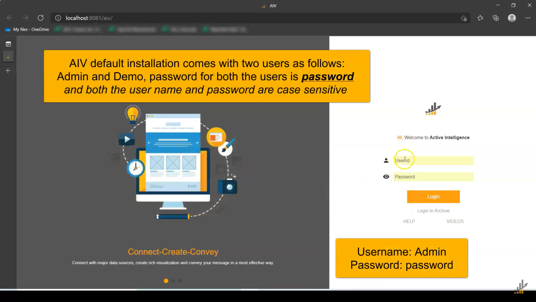Image resolution: width=536 pixels, height=302 pixels.
Task: Open the HELP link
Action: 409,221
